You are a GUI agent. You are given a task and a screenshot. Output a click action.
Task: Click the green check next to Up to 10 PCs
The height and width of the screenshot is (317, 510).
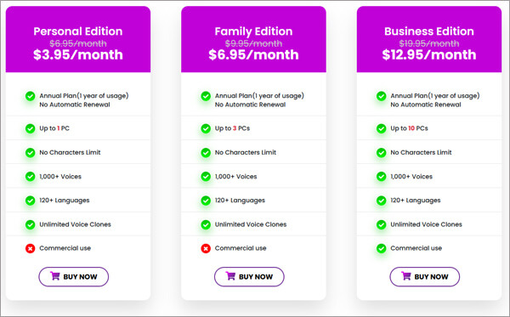[381, 128]
